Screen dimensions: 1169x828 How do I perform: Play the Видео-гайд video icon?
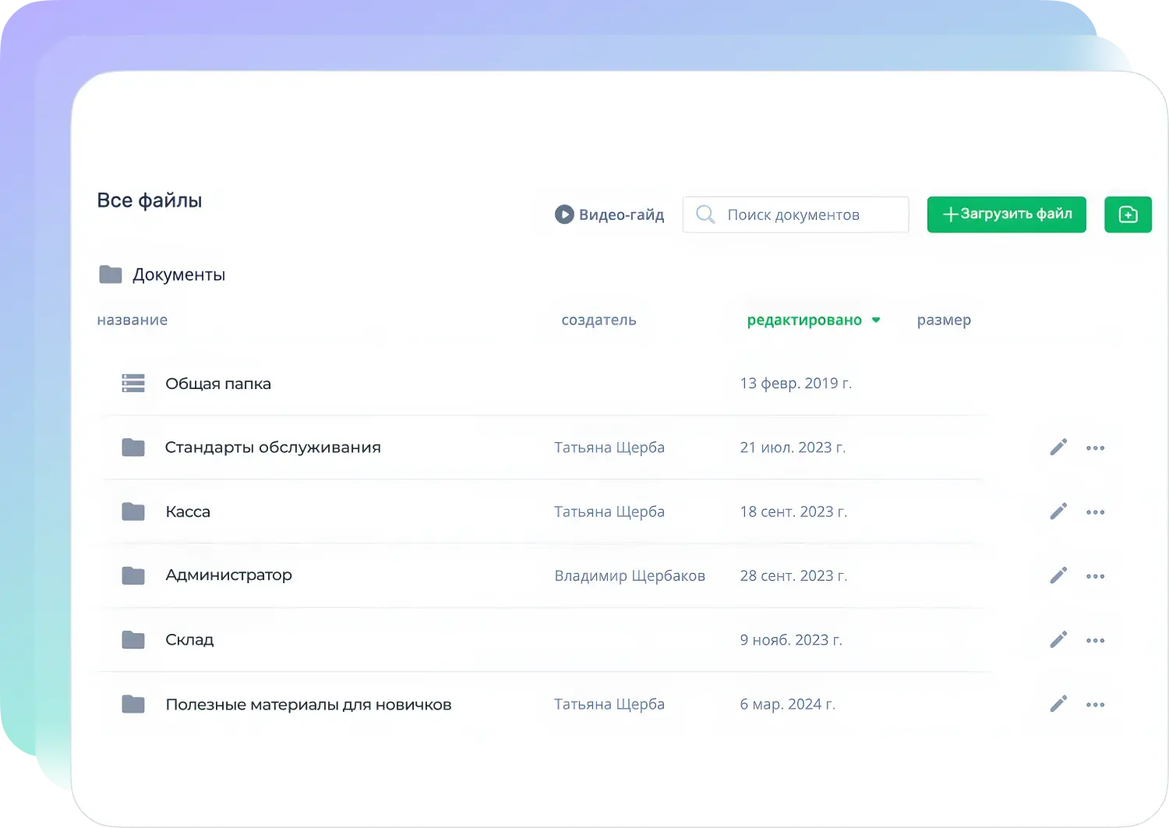[564, 214]
